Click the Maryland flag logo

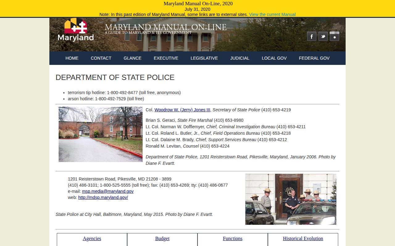click(76, 30)
